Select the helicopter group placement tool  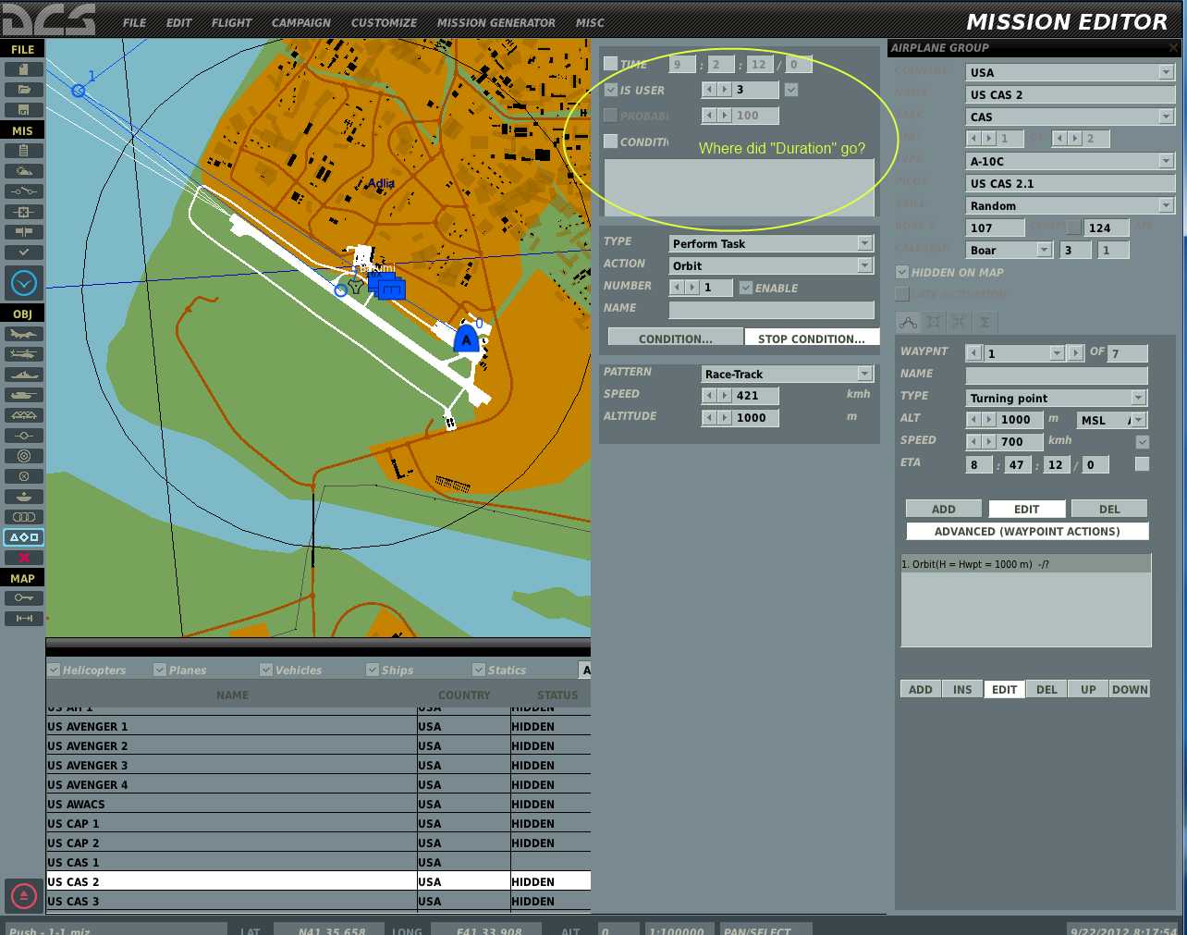coord(23,354)
